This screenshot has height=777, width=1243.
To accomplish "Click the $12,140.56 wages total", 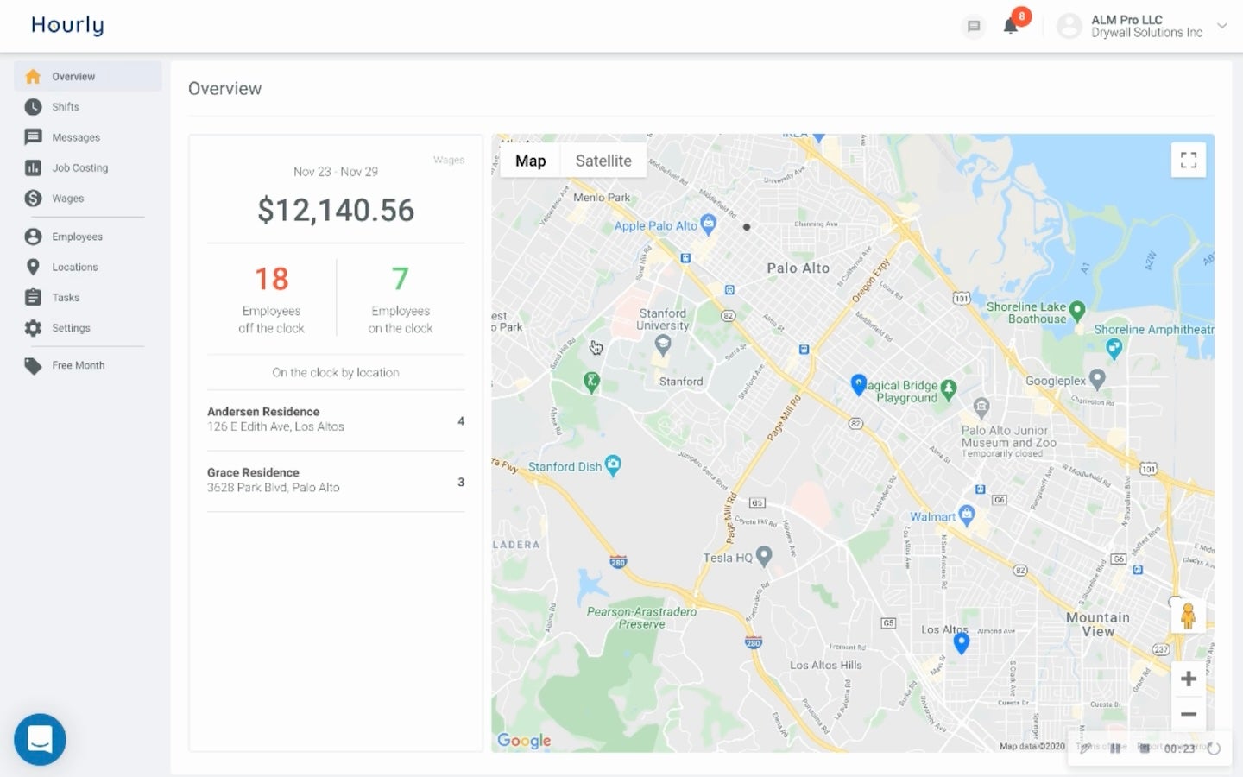I will click(x=336, y=211).
